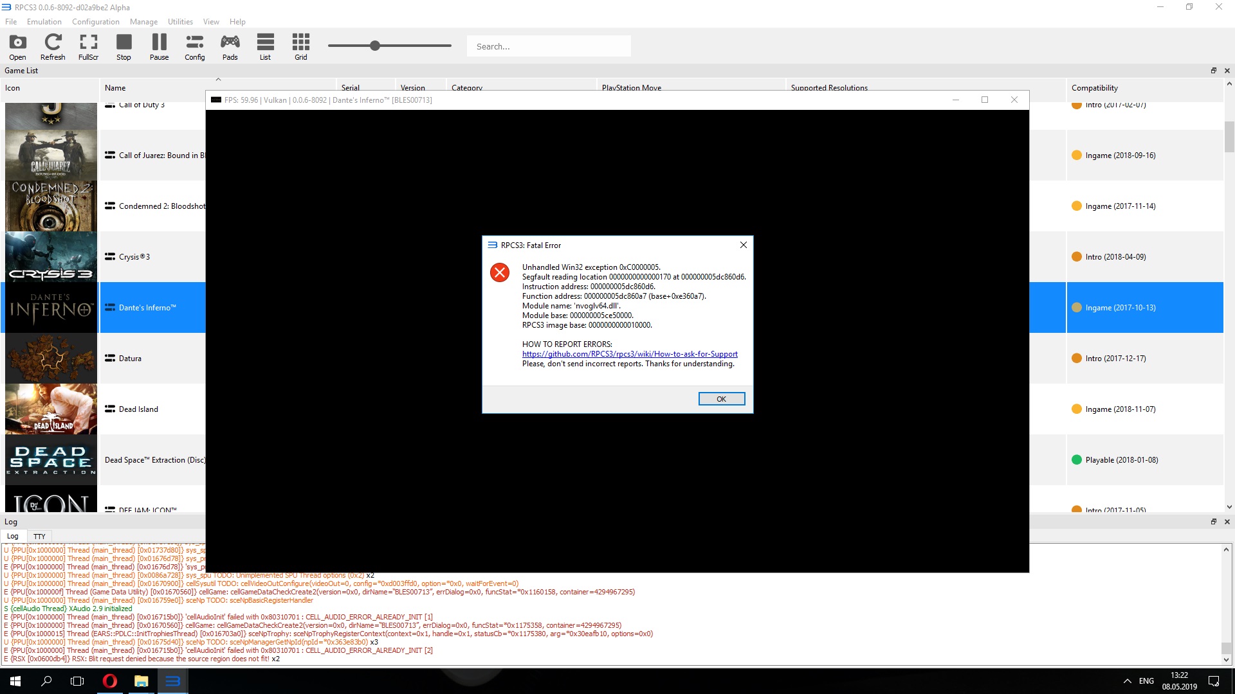Select the Dead Island game row
This screenshot has width=1235, height=694.
click(x=138, y=409)
